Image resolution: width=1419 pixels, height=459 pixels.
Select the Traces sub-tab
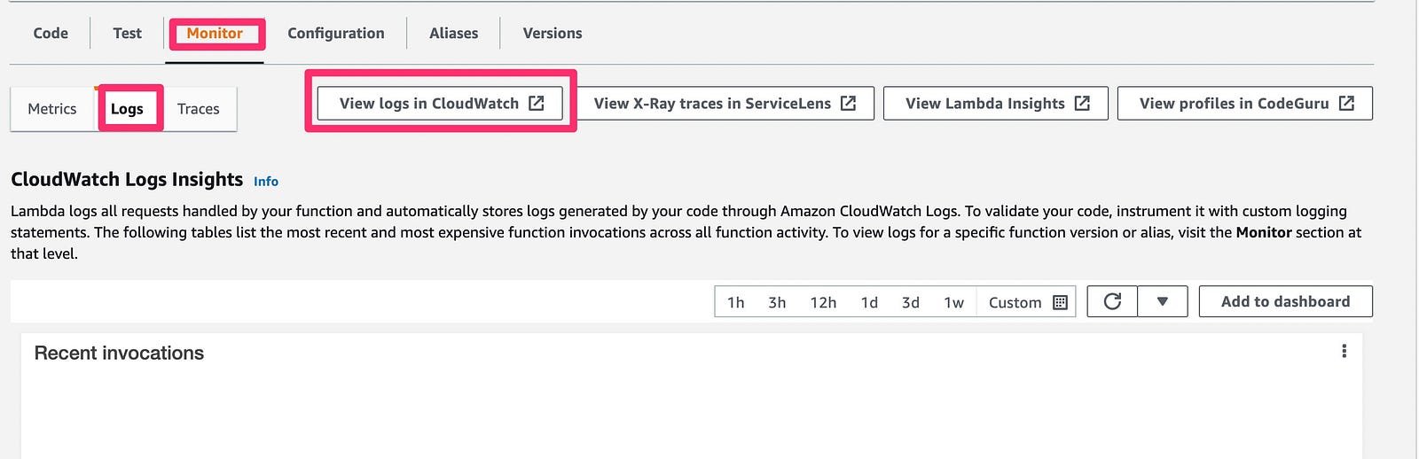pos(199,108)
